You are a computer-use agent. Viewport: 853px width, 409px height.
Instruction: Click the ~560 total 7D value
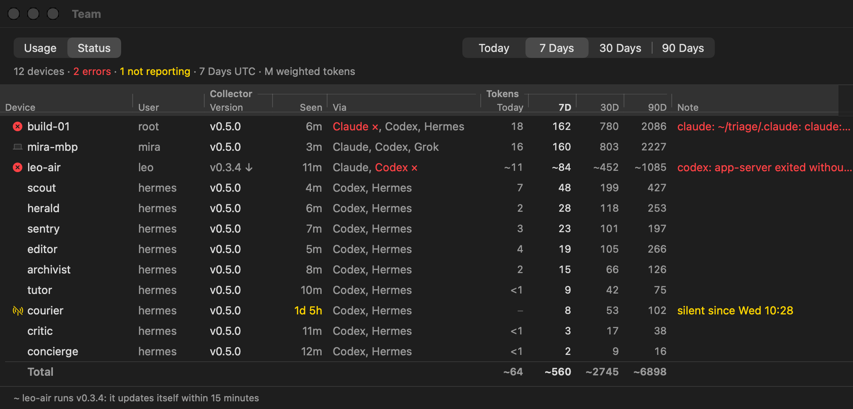(558, 372)
